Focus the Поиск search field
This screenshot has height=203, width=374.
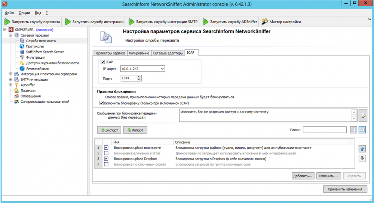pos(325,130)
